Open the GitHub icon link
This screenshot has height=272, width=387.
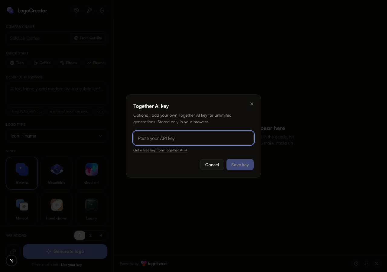(366, 264)
